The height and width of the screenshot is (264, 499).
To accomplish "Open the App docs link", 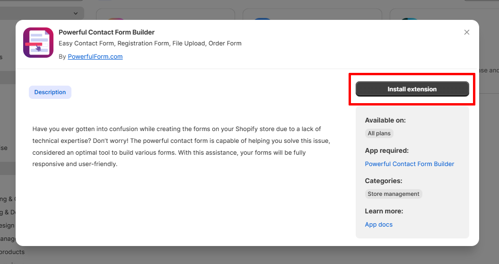I will click(378, 225).
